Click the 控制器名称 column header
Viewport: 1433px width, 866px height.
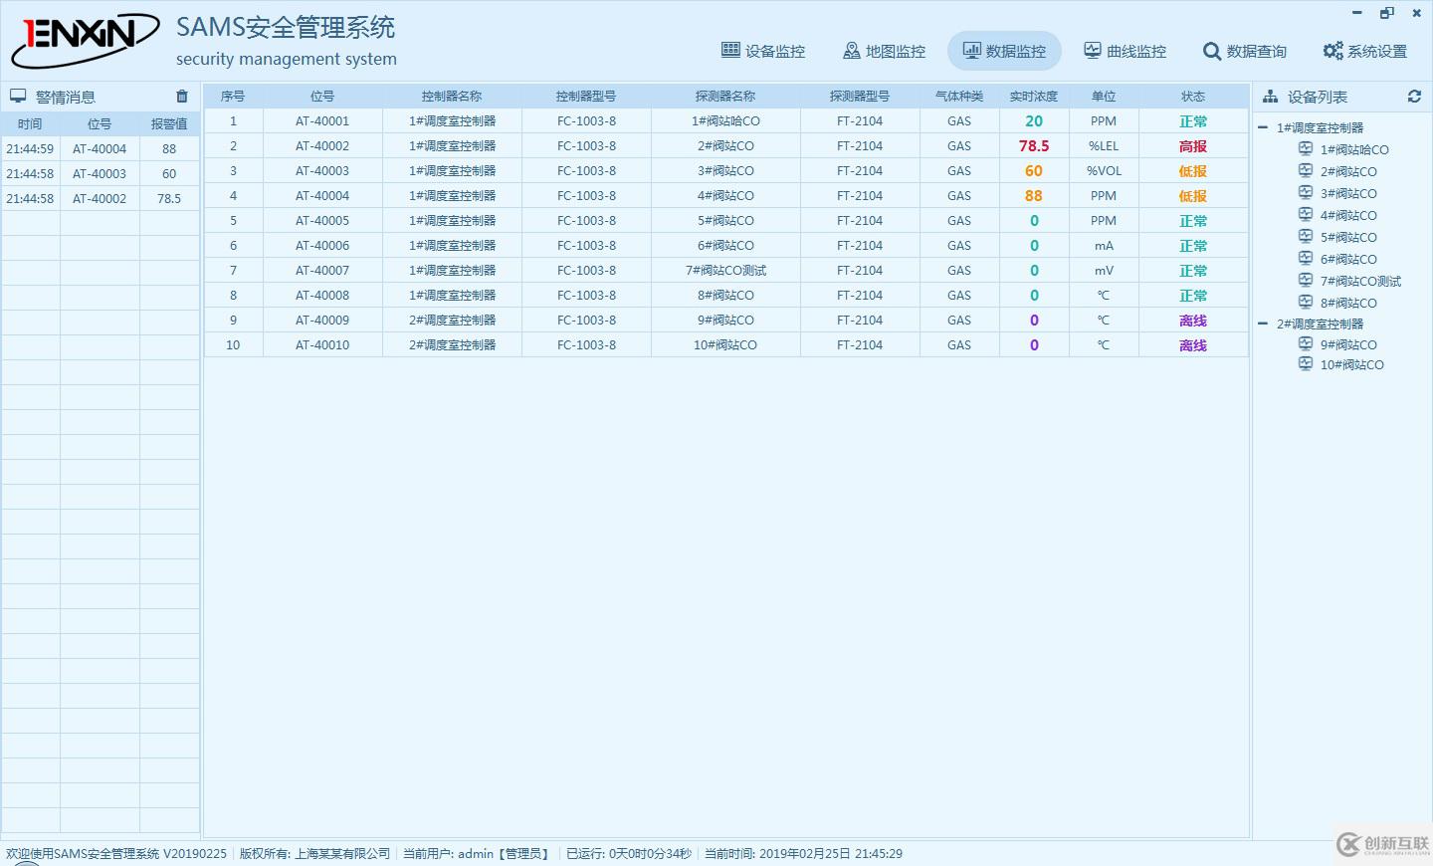point(452,97)
